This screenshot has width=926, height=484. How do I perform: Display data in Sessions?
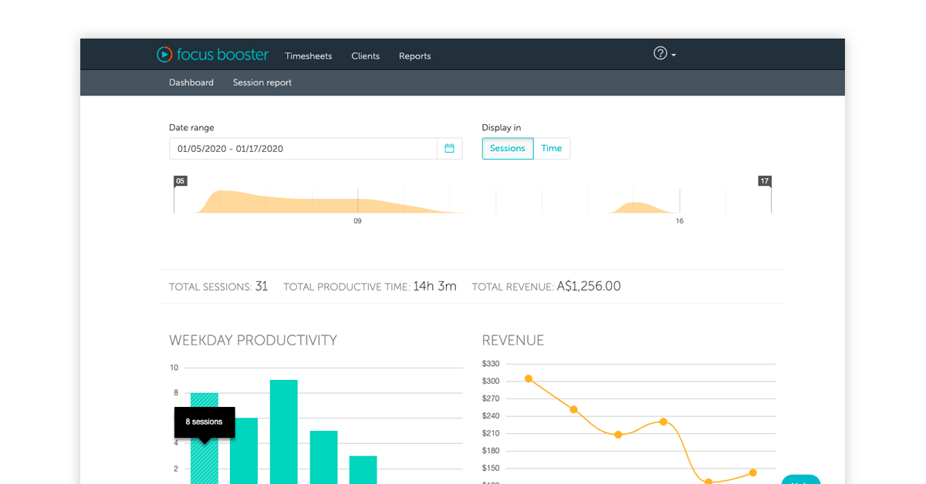click(x=508, y=149)
